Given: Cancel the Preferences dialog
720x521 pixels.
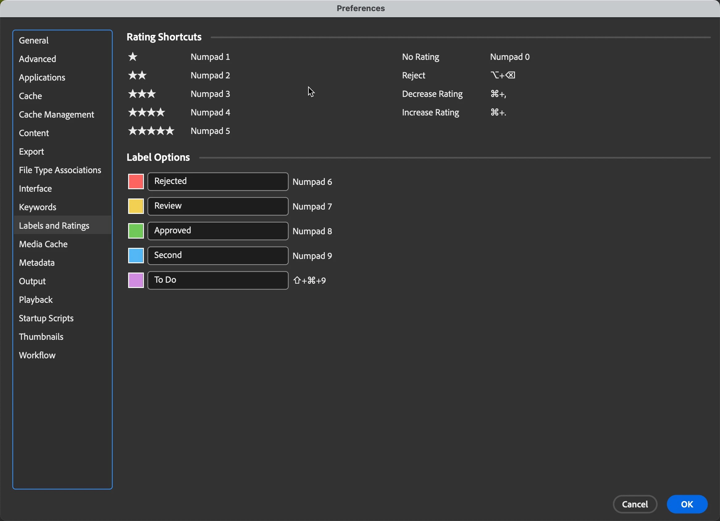Looking at the screenshot, I should [634, 504].
